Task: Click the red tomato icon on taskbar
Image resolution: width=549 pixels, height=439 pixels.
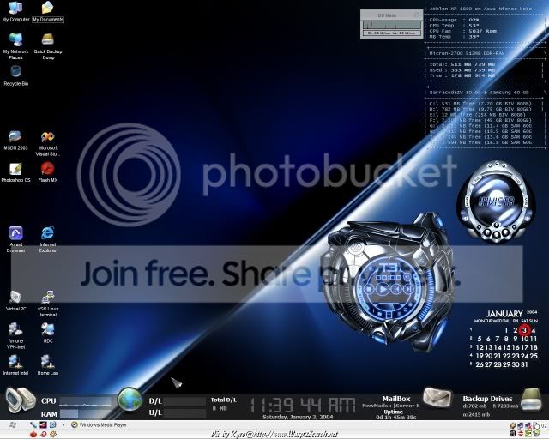Action: click(x=33, y=434)
